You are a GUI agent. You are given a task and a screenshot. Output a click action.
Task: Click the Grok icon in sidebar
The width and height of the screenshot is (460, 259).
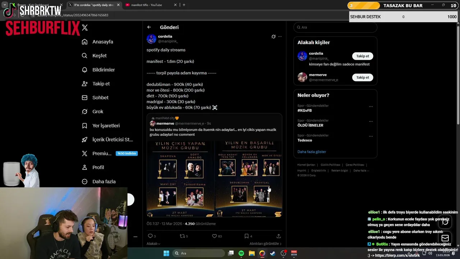click(x=85, y=112)
